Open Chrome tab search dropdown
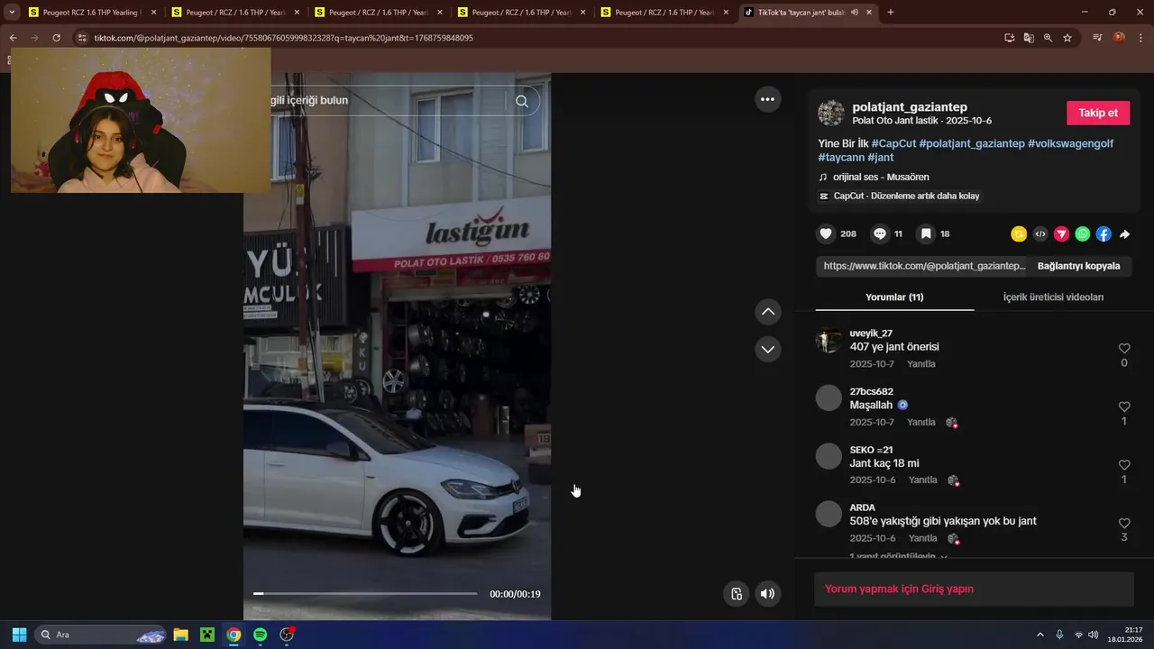 (12, 13)
